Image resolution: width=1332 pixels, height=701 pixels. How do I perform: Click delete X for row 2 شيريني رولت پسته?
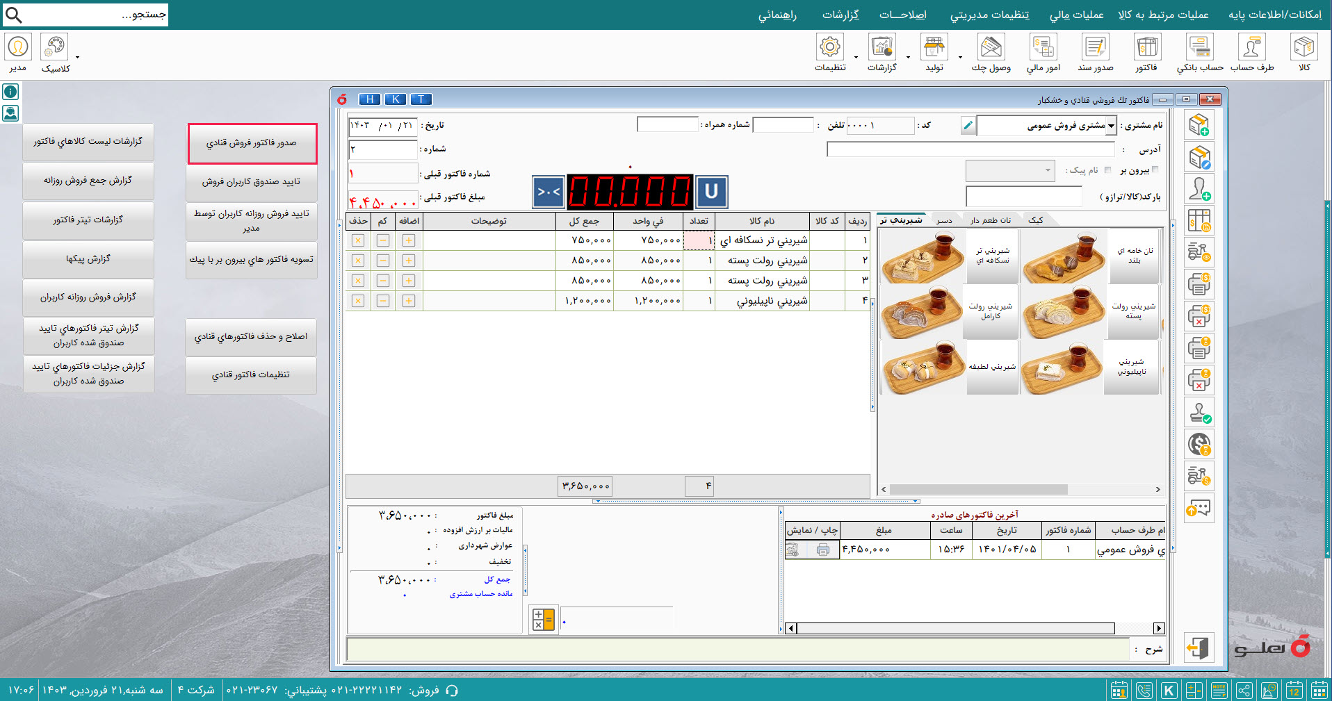(x=358, y=261)
